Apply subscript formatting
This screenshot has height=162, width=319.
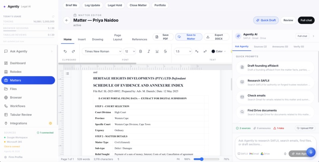[x=197, y=51]
